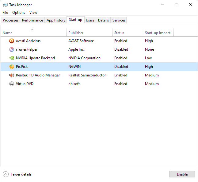This screenshot has height=182, width=198.
Task: Toggle sort order via the Name column arrow
Action: point(32,29)
